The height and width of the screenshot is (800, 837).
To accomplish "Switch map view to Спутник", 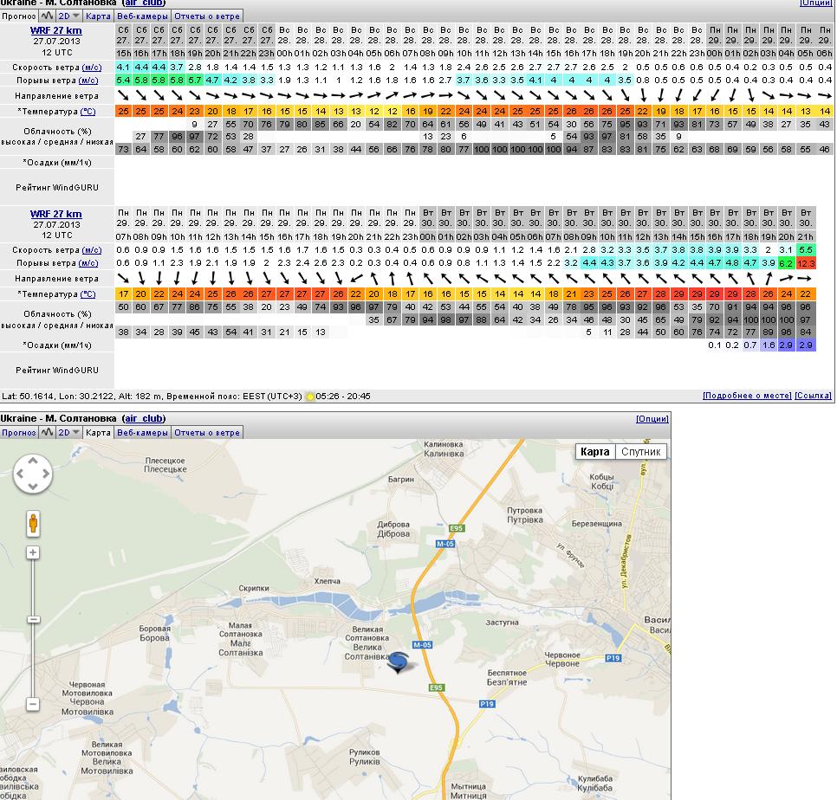I will [640, 452].
